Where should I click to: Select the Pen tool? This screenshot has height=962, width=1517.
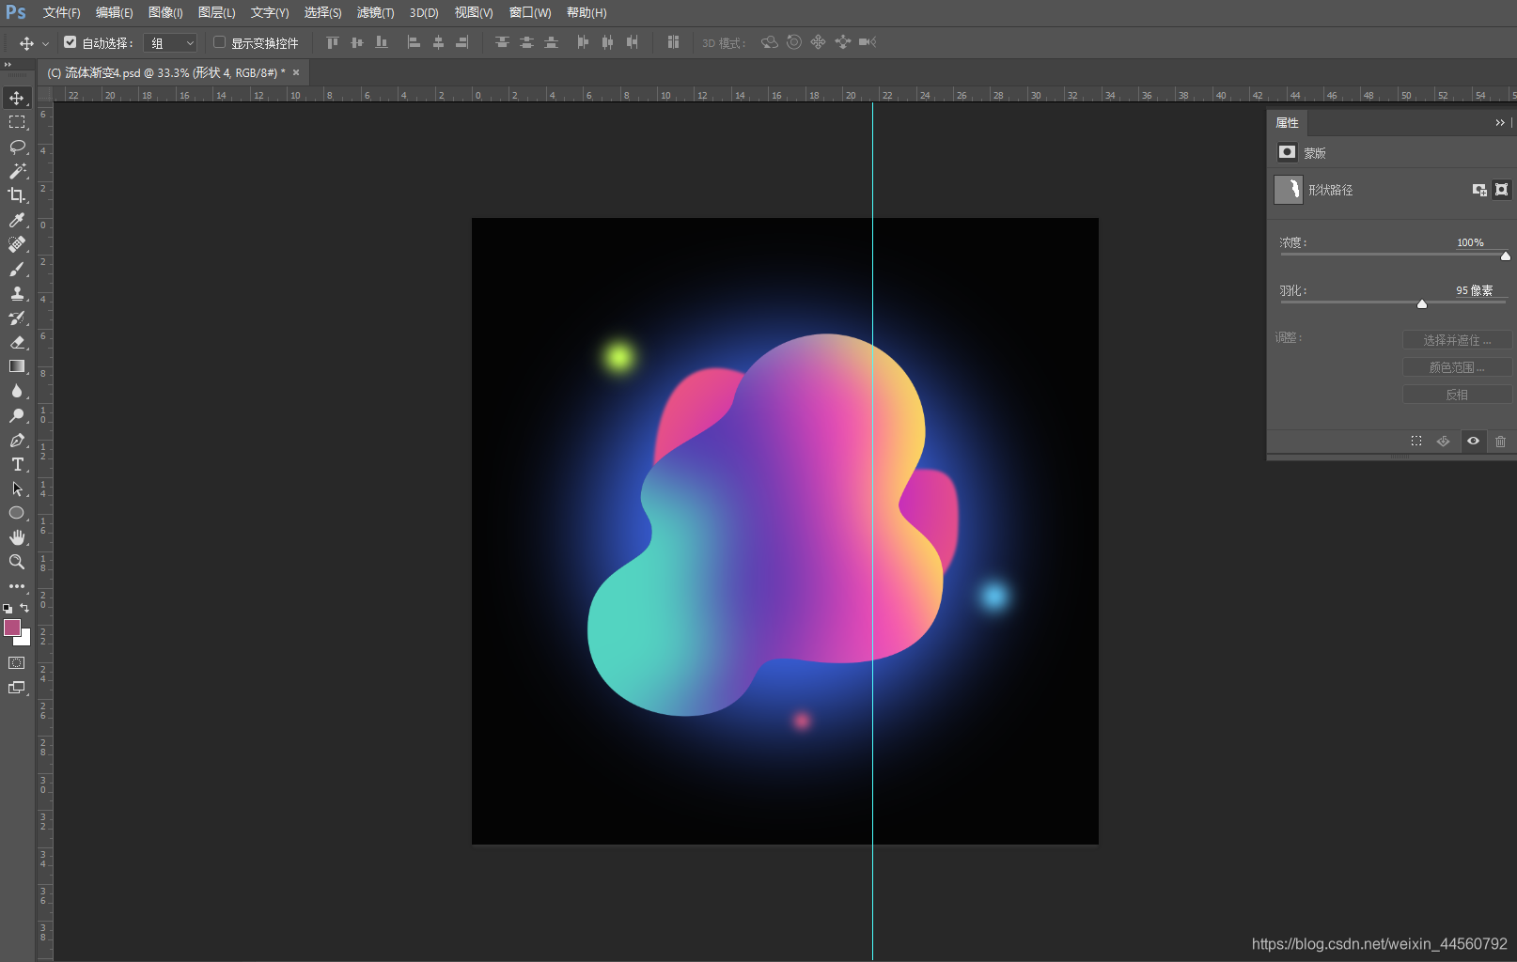click(17, 440)
